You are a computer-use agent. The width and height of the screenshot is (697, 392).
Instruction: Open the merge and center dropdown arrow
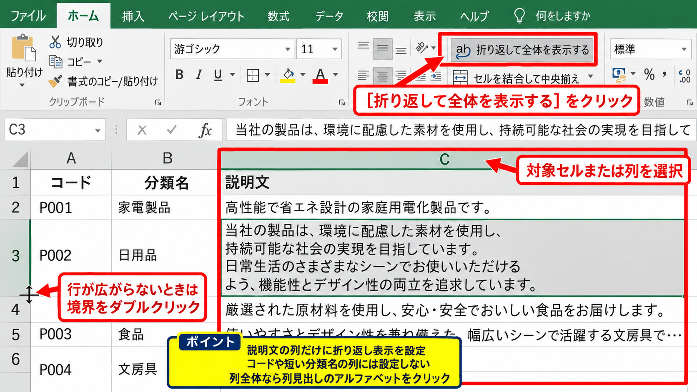590,76
